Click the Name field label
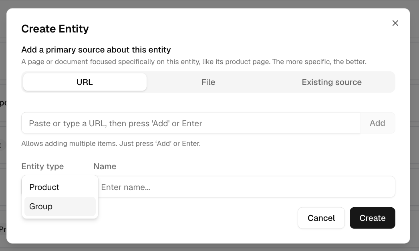This screenshot has height=251, width=419. pyautogui.click(x=105, y=166)
